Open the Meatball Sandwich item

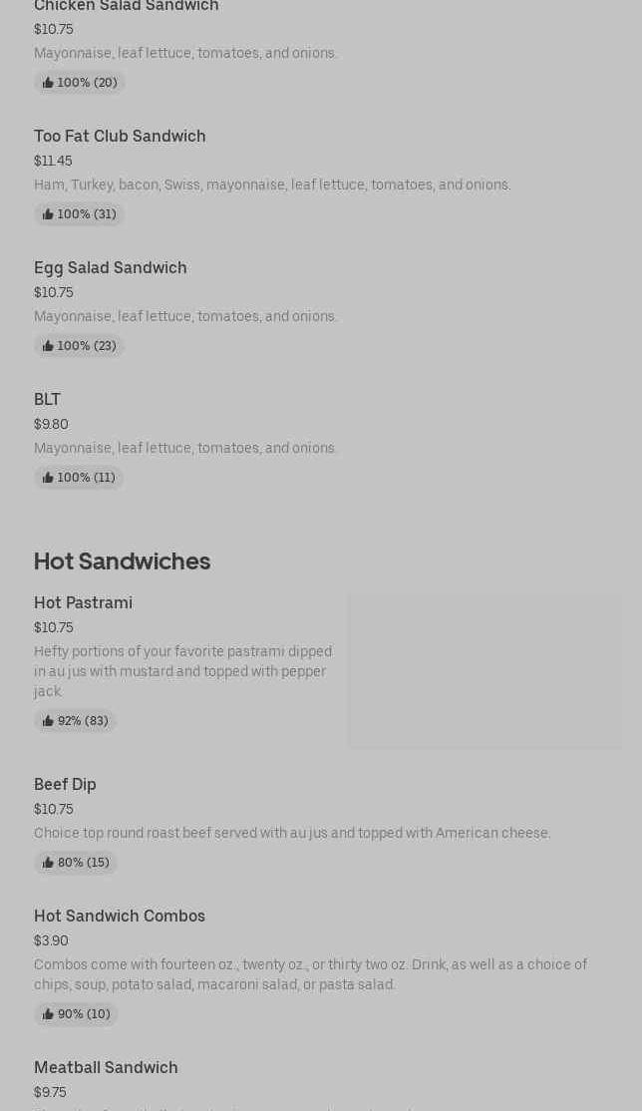(x=107, y=1068)
